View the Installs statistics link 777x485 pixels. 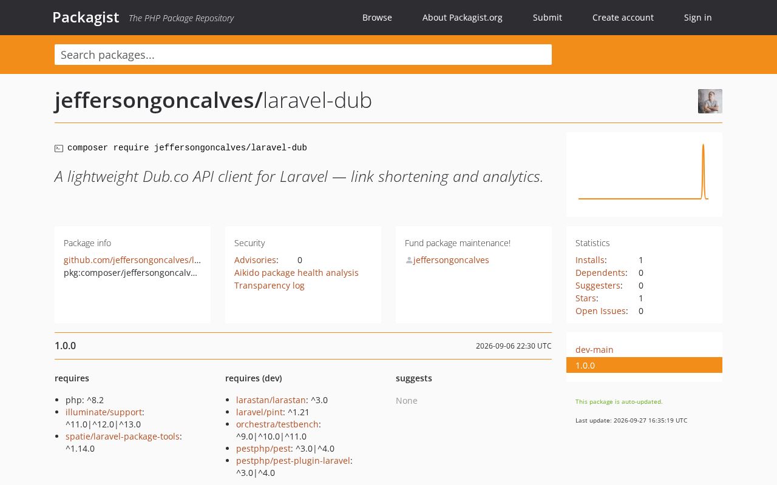pos(589,260)
